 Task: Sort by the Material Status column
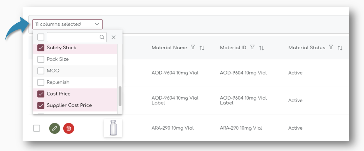pyautogui.click(x=340, y=48)
